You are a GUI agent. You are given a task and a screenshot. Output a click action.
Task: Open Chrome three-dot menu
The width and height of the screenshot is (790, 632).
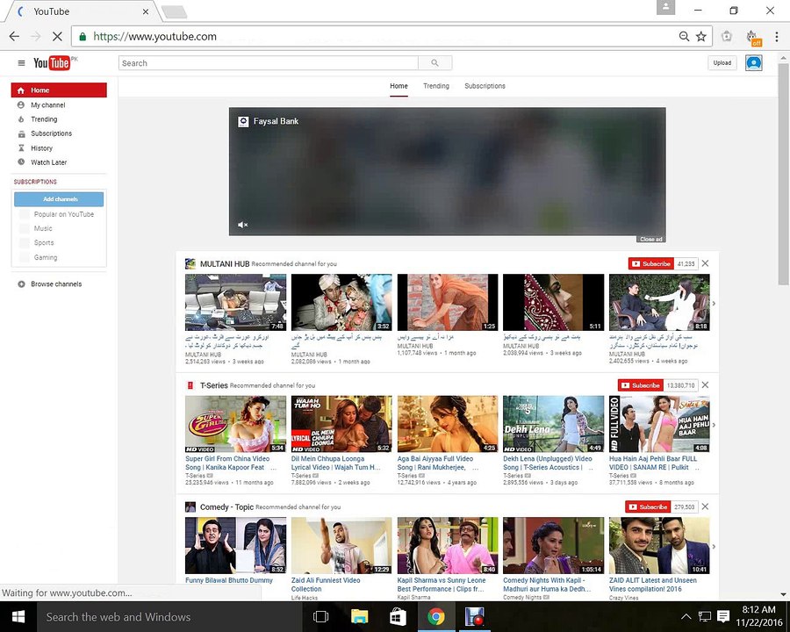[x=777, y=36]
